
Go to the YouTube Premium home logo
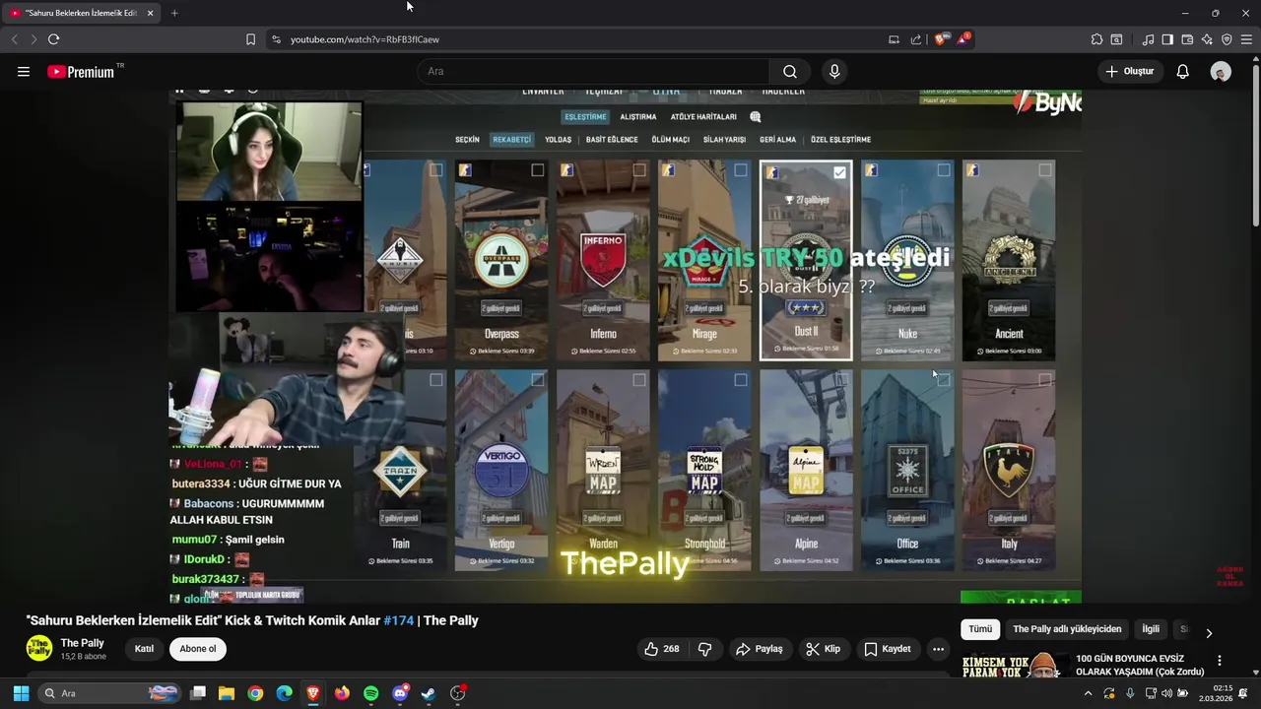[81, 72]
